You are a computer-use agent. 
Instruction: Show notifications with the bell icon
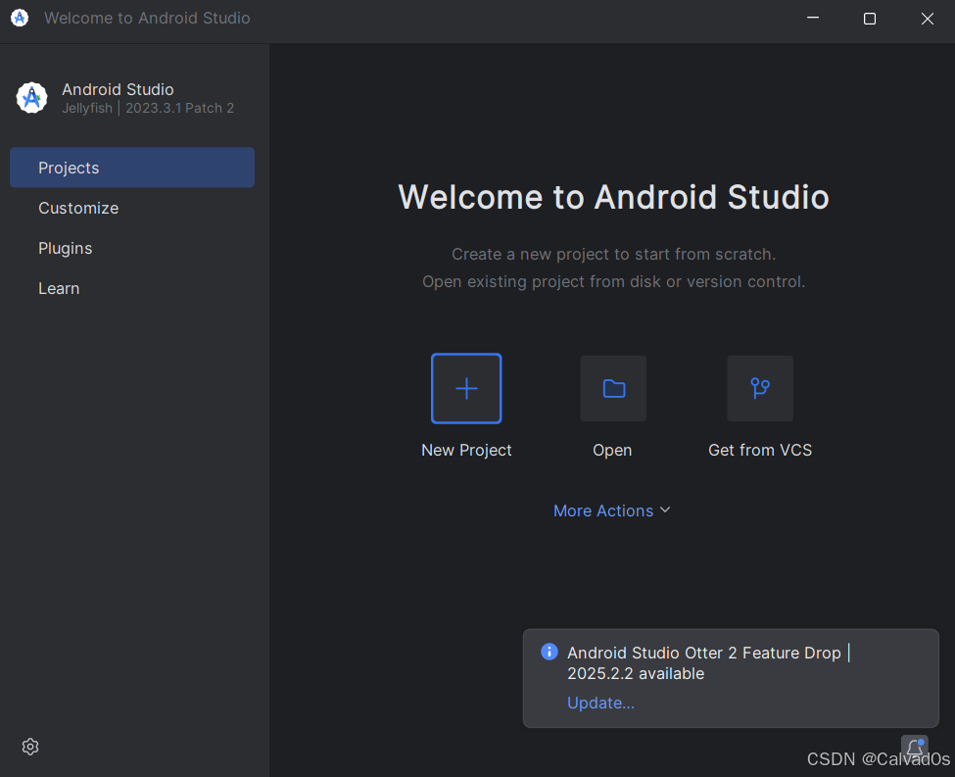[x=915, y=748]
